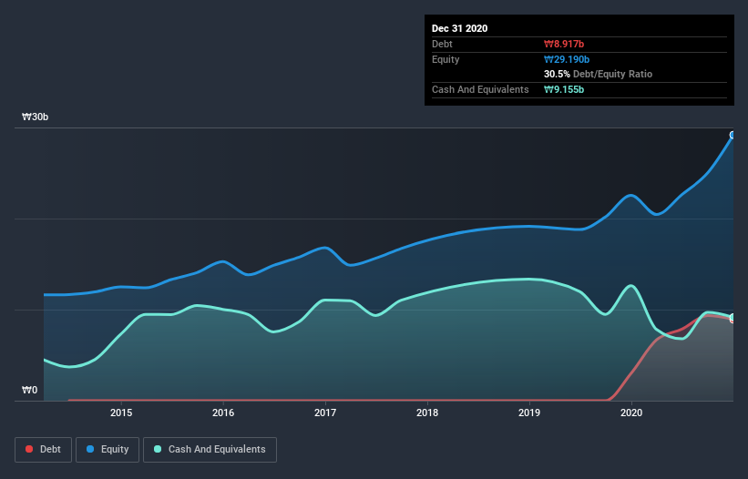Toggle the Equity legend button
The height and width of the screenshot is (479, 748).
(x=108, y=450)
